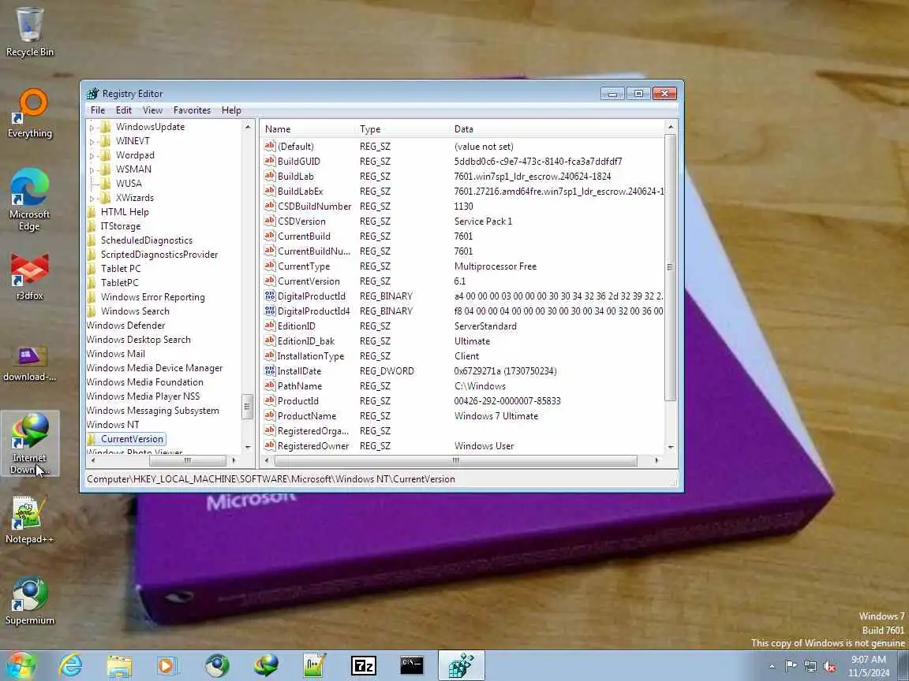Image resolution: width=909 pixels, height=681 pixels.
Task: Open the Favorites menu
Action: [192, 110]
